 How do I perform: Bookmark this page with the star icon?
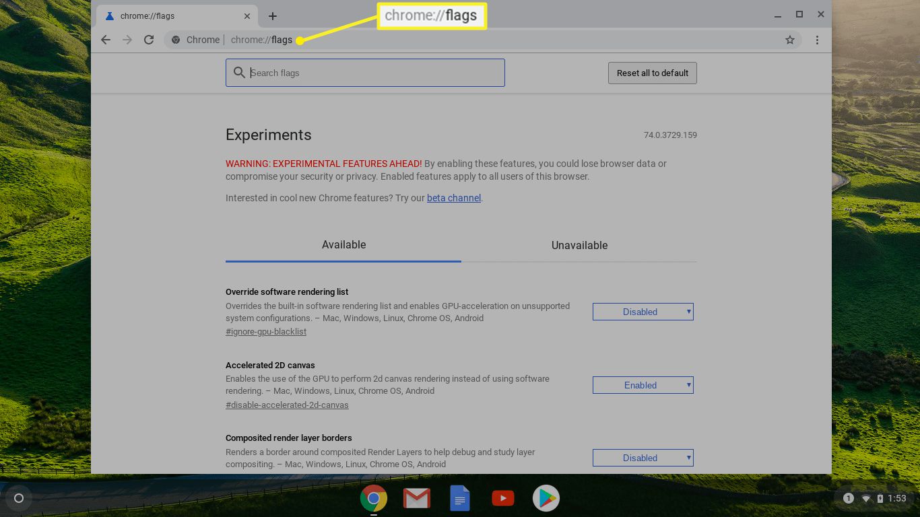790,40
